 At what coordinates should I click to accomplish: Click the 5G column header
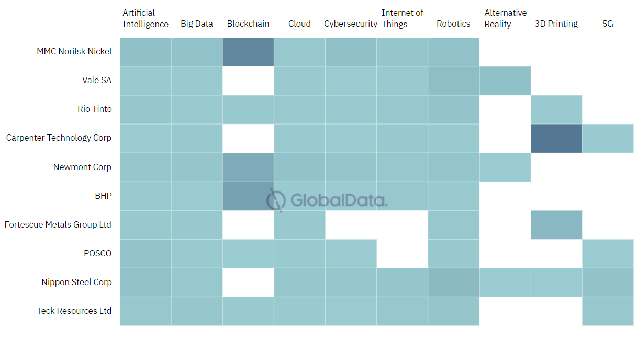coord(607,24)
